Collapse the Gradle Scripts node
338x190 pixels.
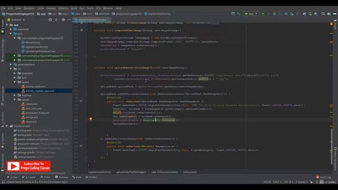7,126
